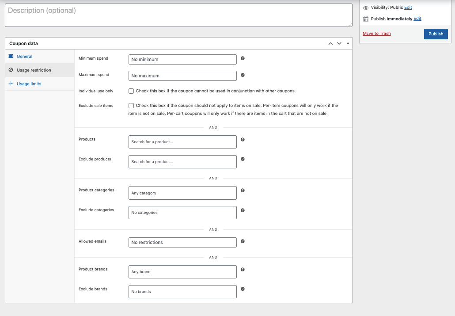Image resolution: width=455 pixels, height=316 pixels.
Task: Click the Move to Trash link
Action: tap(377, 34)
